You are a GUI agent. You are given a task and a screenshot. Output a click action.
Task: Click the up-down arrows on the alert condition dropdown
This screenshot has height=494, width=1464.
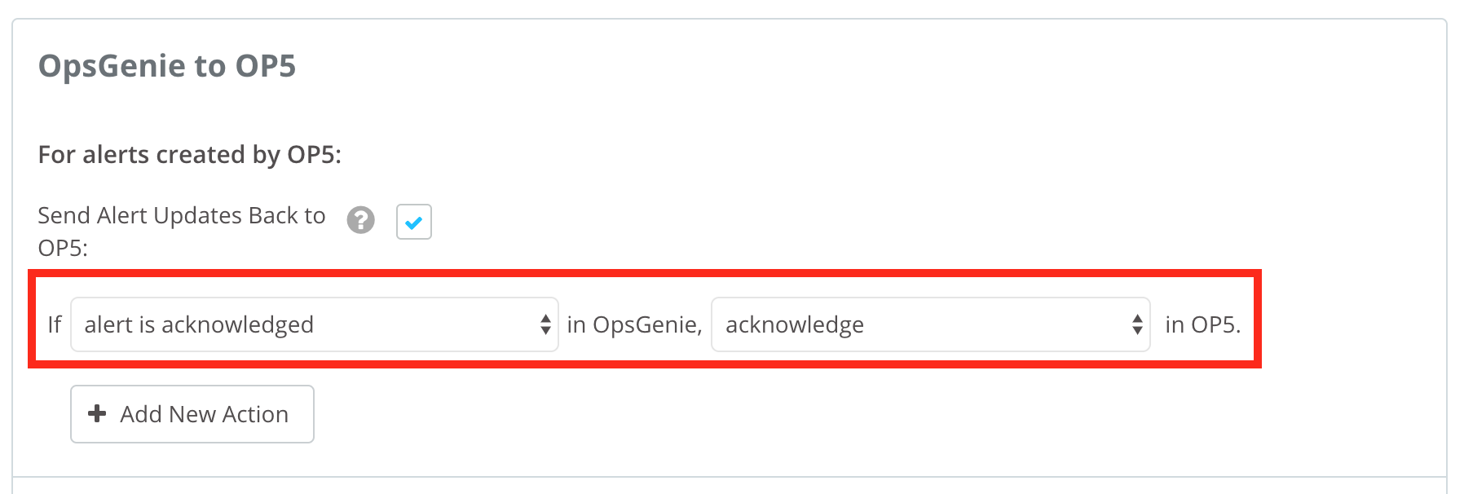[x=545, y=325]
